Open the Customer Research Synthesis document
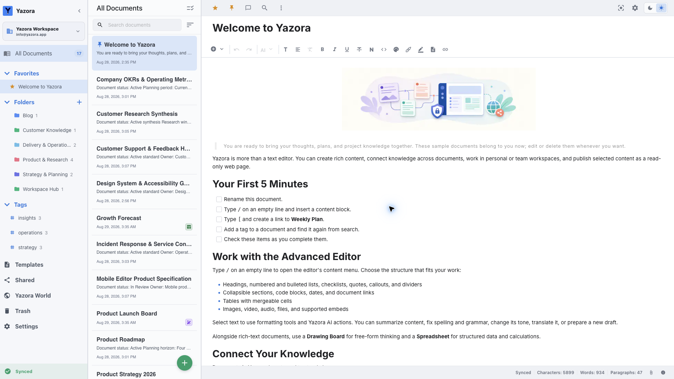 coord(144,122)
